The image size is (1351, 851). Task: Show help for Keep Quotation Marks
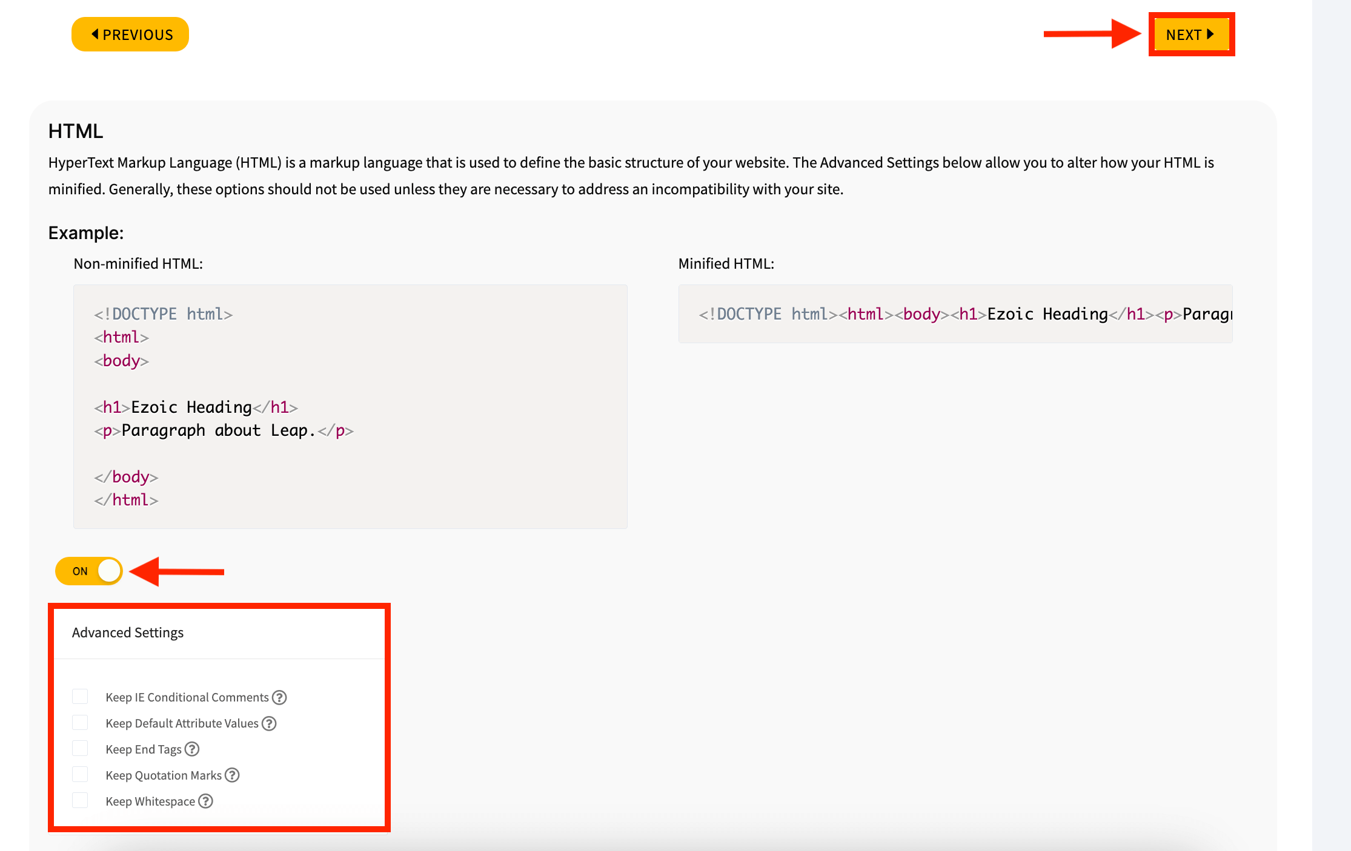point(232,775)
